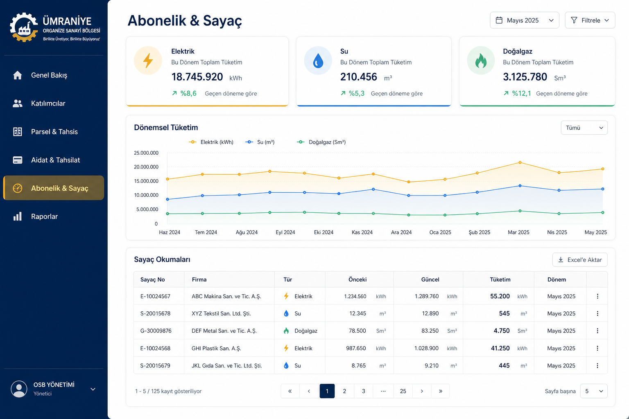
Task: Expand the Tümü chart filter dropdown
Action: coord(584,128)
